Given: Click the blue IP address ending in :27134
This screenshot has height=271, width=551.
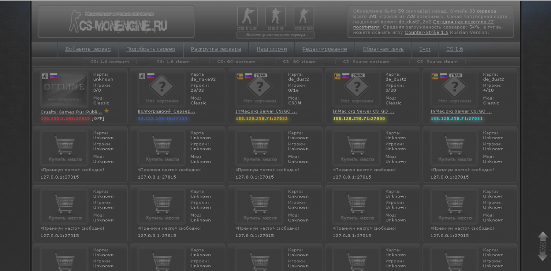Looking at the screenshot, I should [x=163, y=119].
